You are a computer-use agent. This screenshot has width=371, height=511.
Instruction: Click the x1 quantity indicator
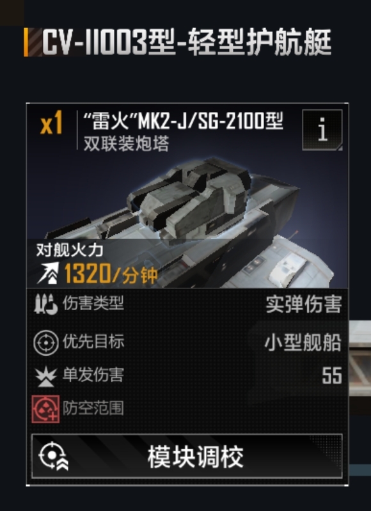tap(51, 123)
